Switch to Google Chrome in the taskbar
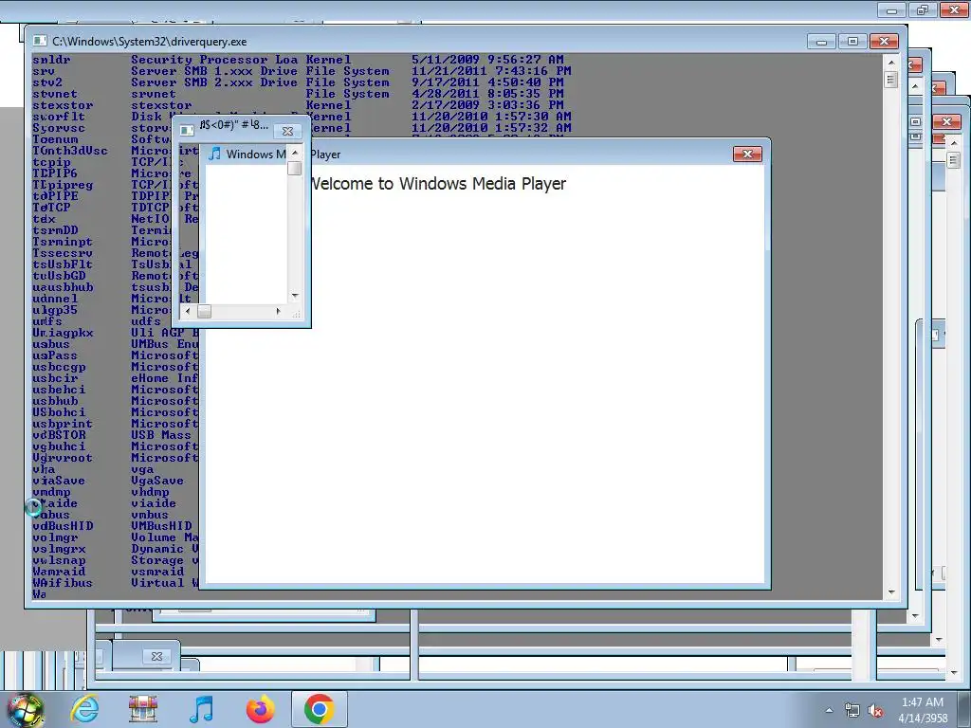Image resolution: width=971 pixels, height=728 pixels. click(319, 709)
